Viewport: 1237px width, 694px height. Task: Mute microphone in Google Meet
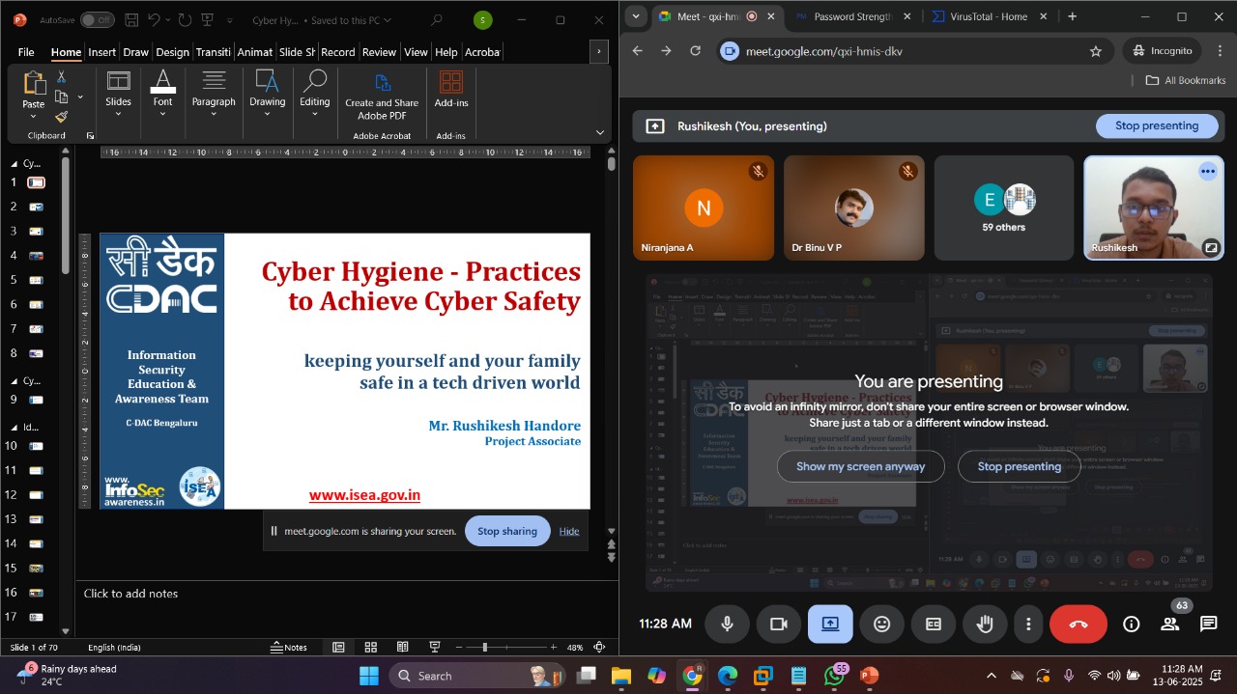pyautogui.click(x=727, y=625)
